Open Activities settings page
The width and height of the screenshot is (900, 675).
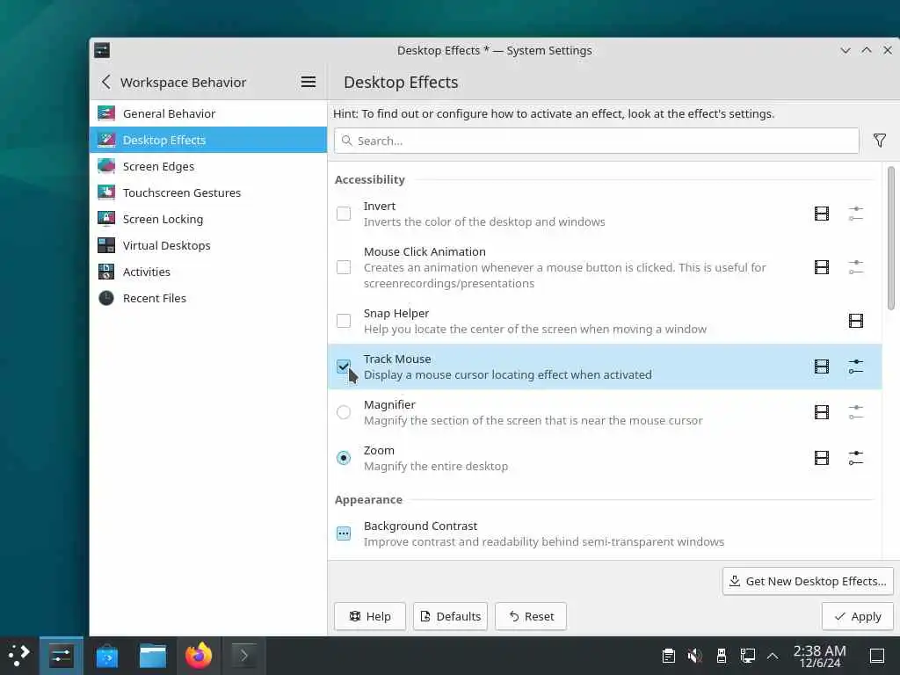[x=207, y=272]
